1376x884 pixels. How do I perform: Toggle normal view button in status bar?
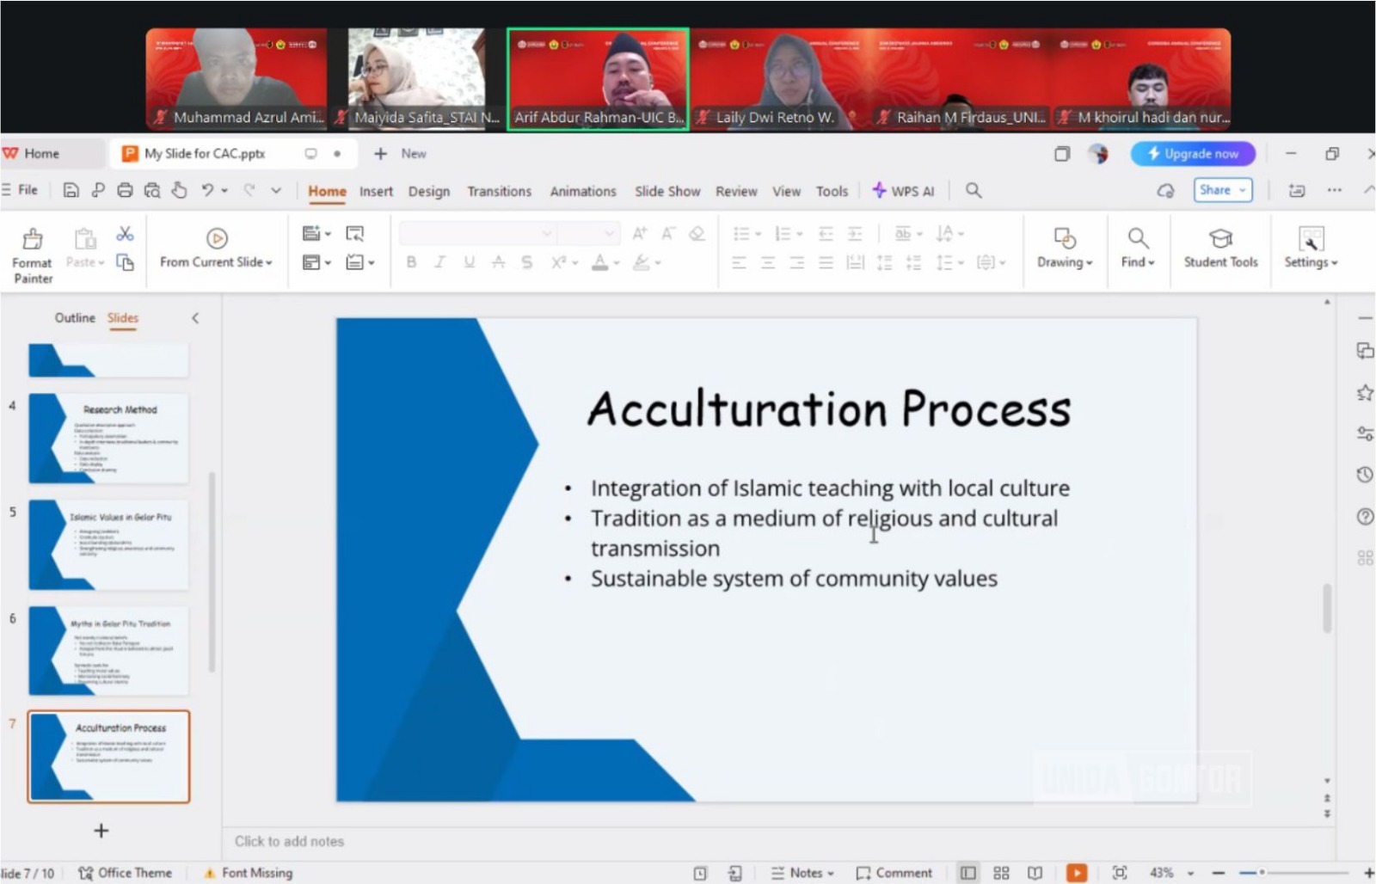(967, 873)
